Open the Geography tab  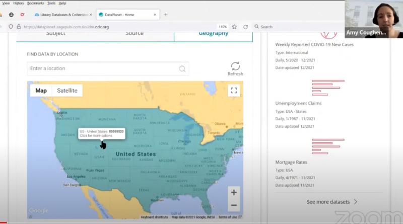pos(213,34)
